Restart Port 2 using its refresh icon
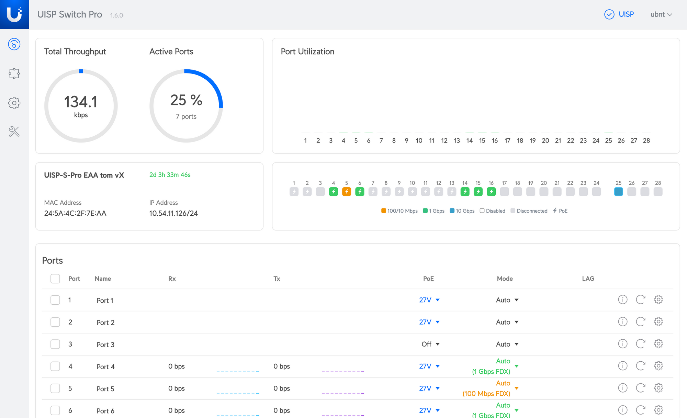This screenshot has height=418, width=687. pyautogui.click(x=640, y=322)
